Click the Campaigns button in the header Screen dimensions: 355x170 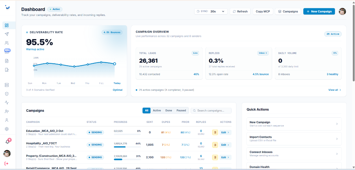coord(288,11)
